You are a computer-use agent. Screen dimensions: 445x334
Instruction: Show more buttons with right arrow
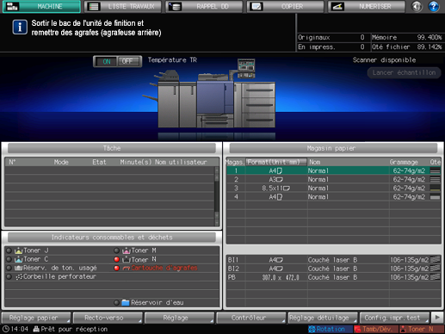pyautogui.click(x=437, y=318)
